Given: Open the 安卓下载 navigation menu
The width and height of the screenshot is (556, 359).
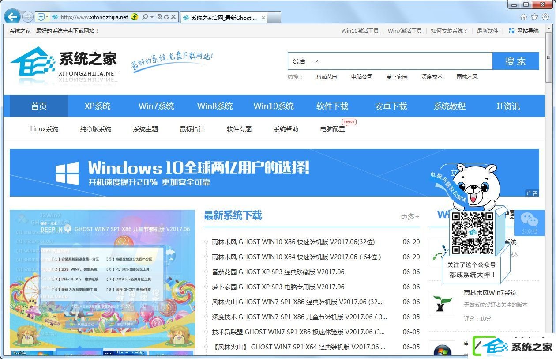Looking at the screenshot, I should [x=391, y=106].
